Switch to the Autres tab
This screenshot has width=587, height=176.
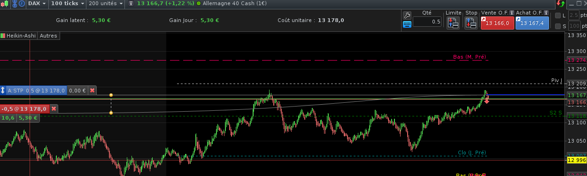point(48,35)
